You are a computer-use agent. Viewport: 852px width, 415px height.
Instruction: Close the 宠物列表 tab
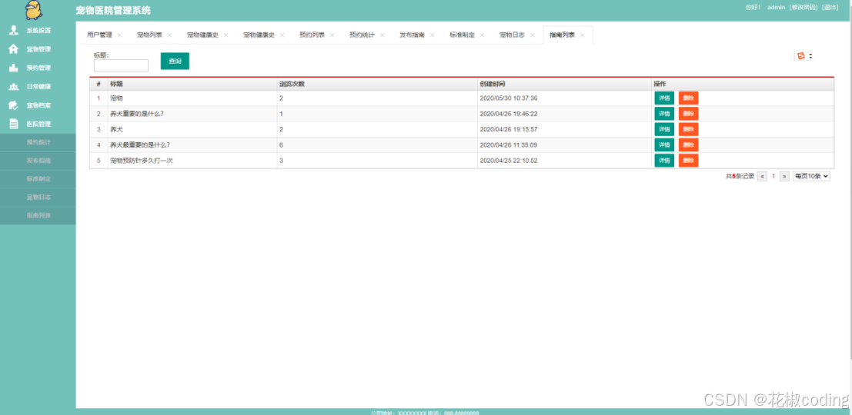coord(169,35)
